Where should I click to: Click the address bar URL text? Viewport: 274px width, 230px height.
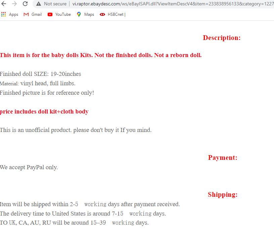pyautogui.click(x=173, y=4)
